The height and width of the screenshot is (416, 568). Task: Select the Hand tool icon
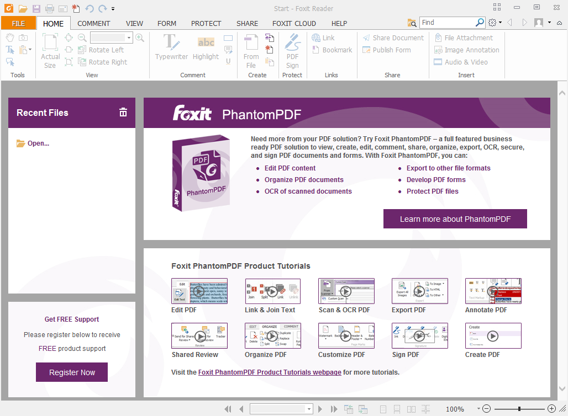[x=10, y=38]
